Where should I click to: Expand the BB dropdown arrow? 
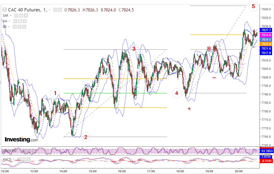pyautogui.click(x=9, y=27)
